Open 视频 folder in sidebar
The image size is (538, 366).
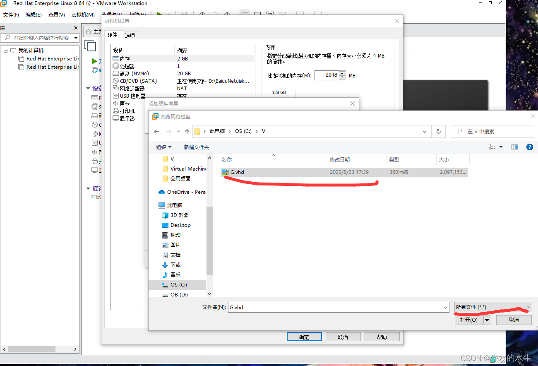coord(171,235)
